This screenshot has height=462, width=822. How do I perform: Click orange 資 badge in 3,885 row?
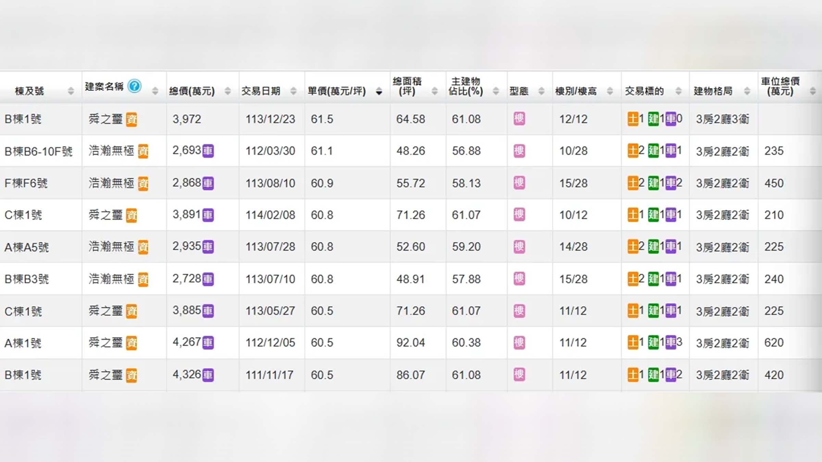tap(131, 311)
